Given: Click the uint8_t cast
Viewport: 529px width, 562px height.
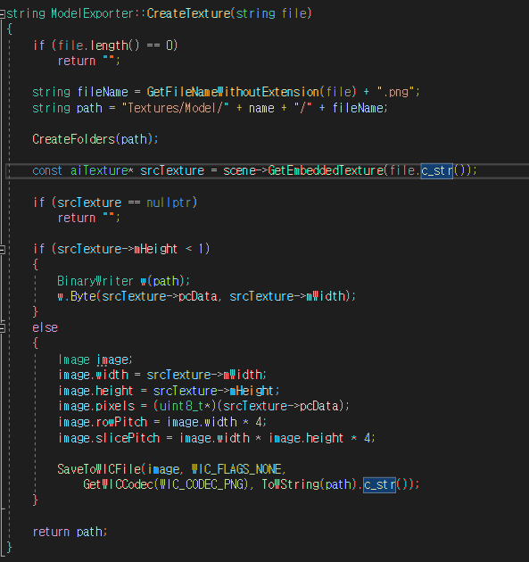Looking at the screenshot, I should pos(185,406).
